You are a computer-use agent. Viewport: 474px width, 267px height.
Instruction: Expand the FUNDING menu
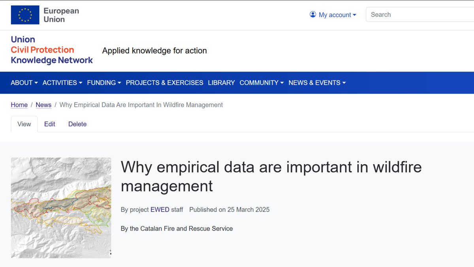[104, 83]
